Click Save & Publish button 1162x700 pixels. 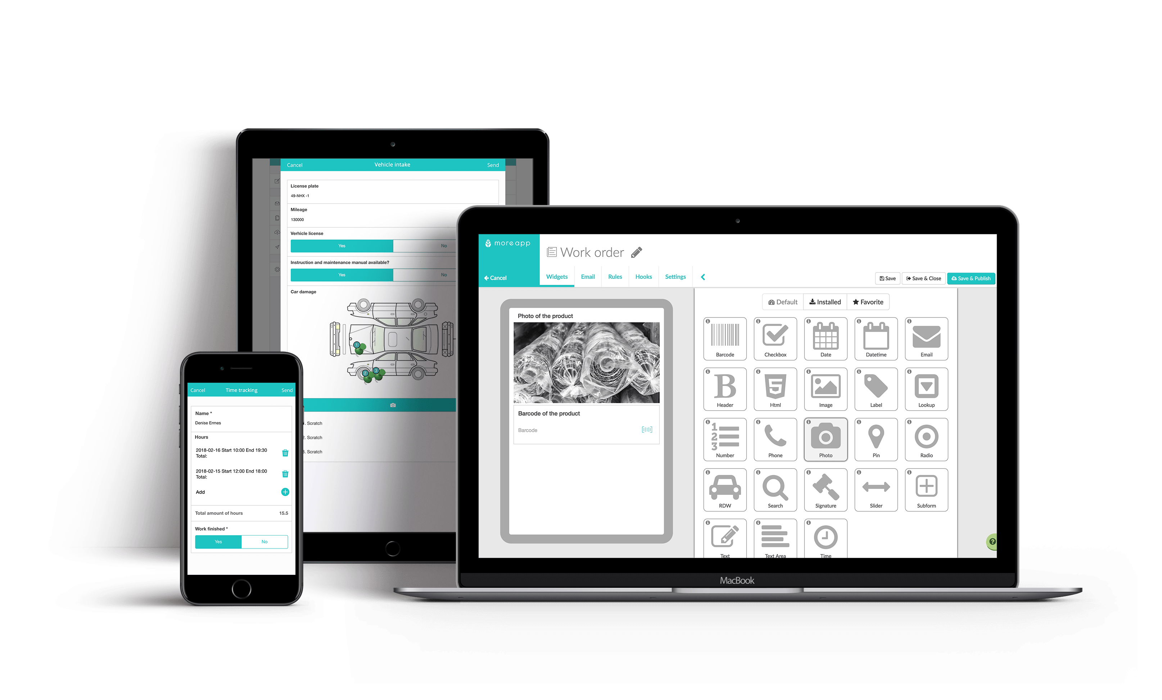click(969, 277)
